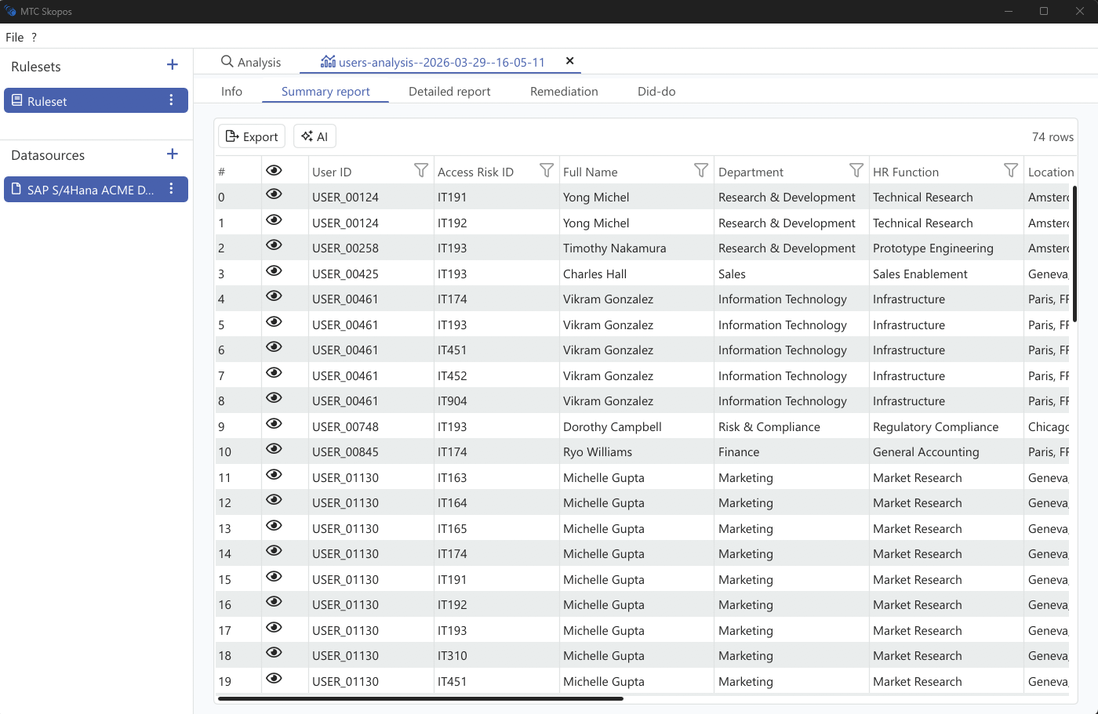The image size is (1098, 714).
Task: Toggle eye icon for row 3 Charles Hall
Action: coord(274,271)
